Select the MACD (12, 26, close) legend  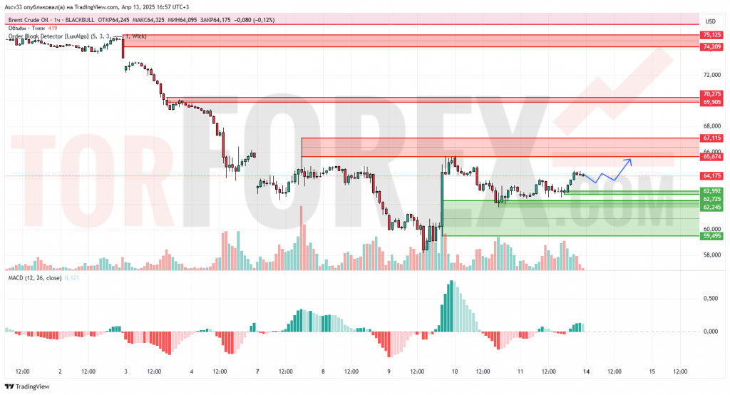(35, 278)
